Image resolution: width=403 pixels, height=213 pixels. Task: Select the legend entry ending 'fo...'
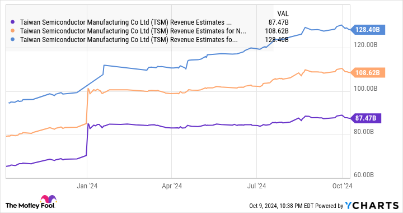(129, 40)
